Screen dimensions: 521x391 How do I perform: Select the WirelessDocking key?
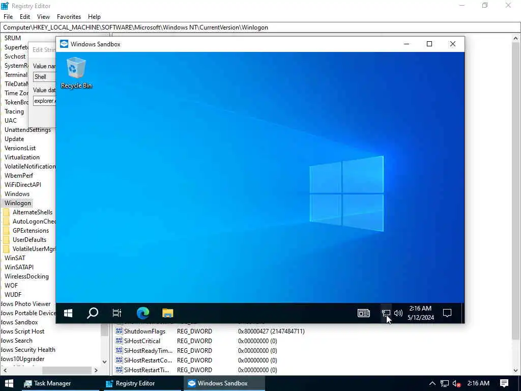pos(26,276)
